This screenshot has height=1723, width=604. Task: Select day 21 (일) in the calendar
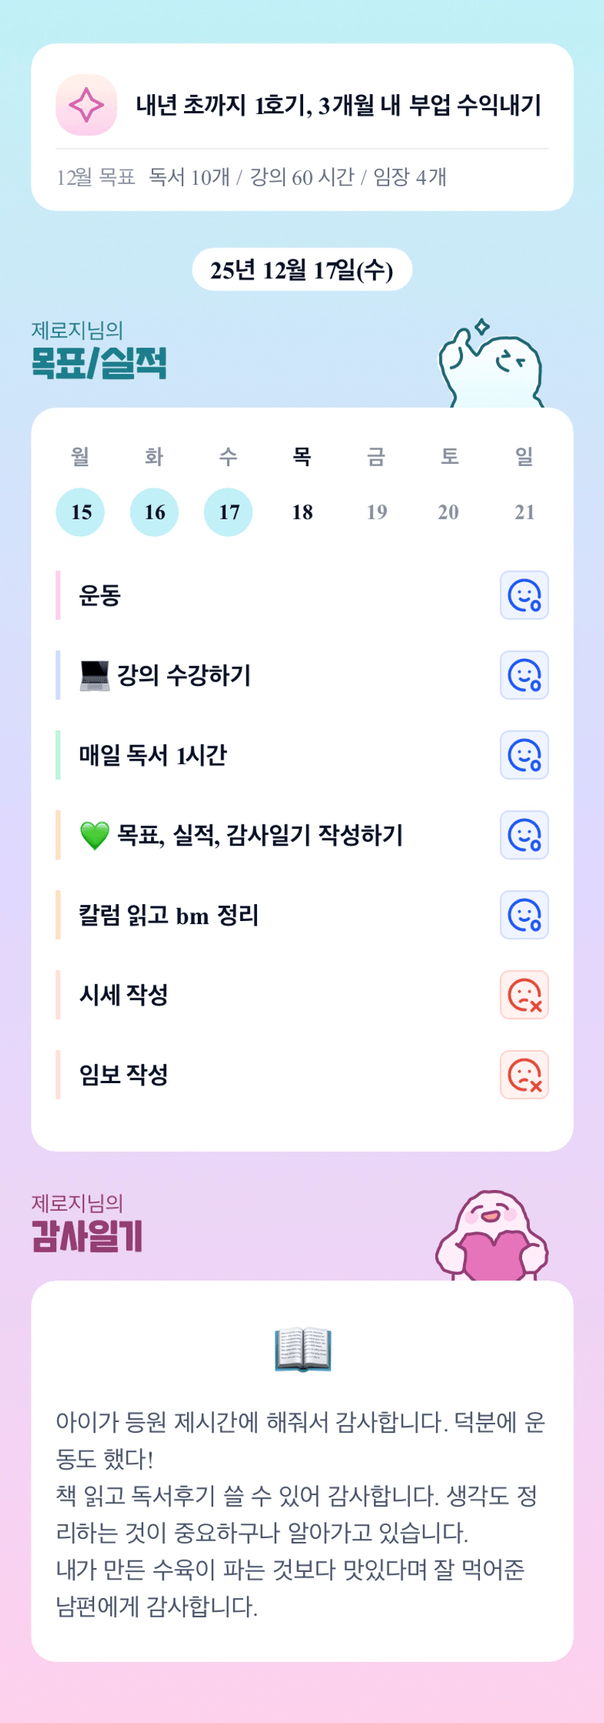[x=524, y=512]
